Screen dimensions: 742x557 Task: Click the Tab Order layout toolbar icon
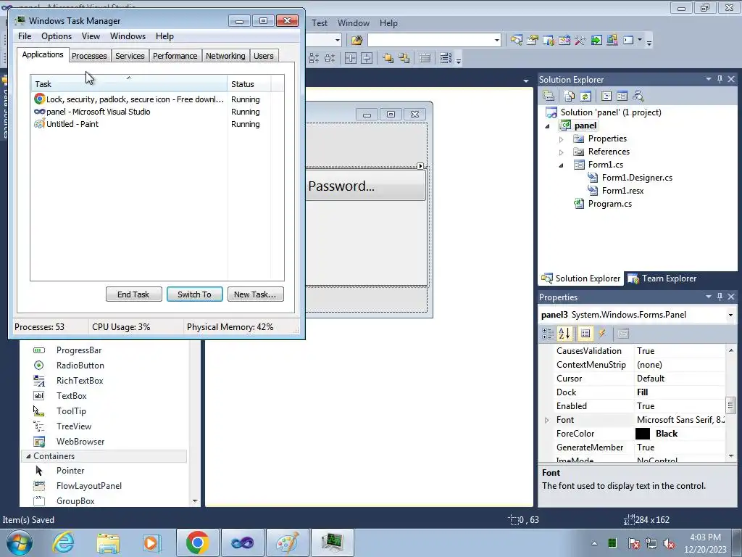click(x=446, y=58)
